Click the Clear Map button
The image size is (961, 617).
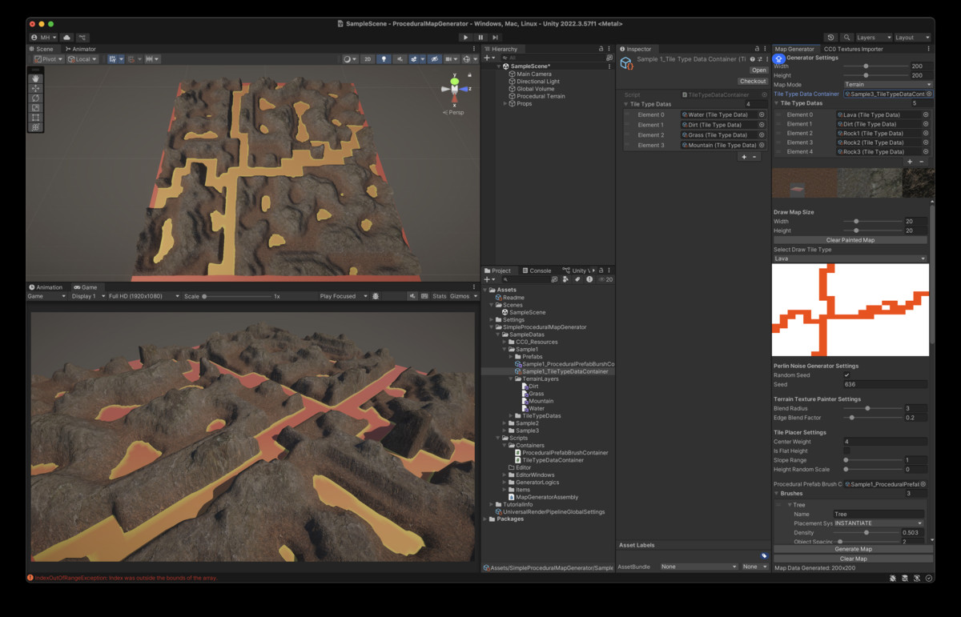coord(853,559)
